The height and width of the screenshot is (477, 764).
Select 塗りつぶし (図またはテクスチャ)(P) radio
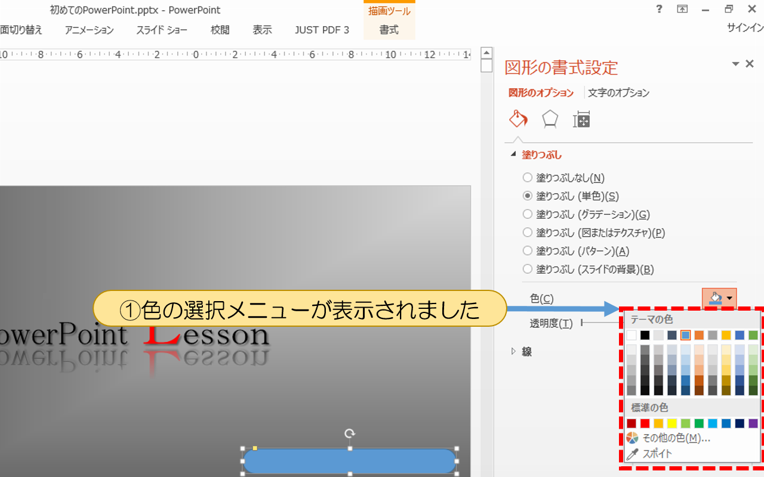pos(593,233)
